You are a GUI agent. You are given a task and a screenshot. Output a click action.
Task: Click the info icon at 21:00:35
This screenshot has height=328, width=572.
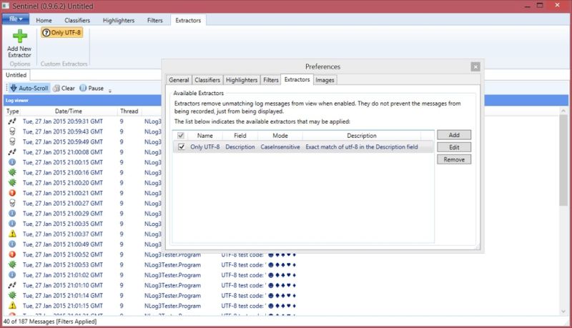(12, 224)
